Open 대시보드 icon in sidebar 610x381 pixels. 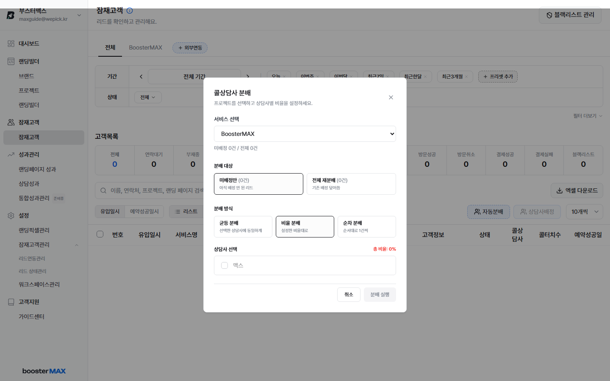(x=11, y=44)
